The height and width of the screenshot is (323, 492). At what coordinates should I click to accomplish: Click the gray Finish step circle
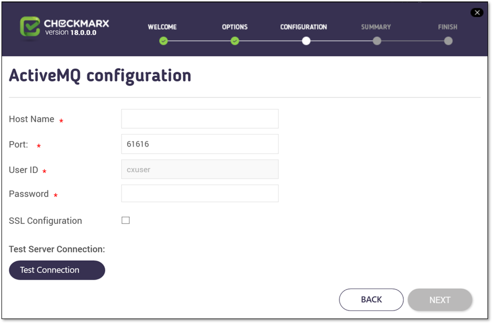click(449, 41)
